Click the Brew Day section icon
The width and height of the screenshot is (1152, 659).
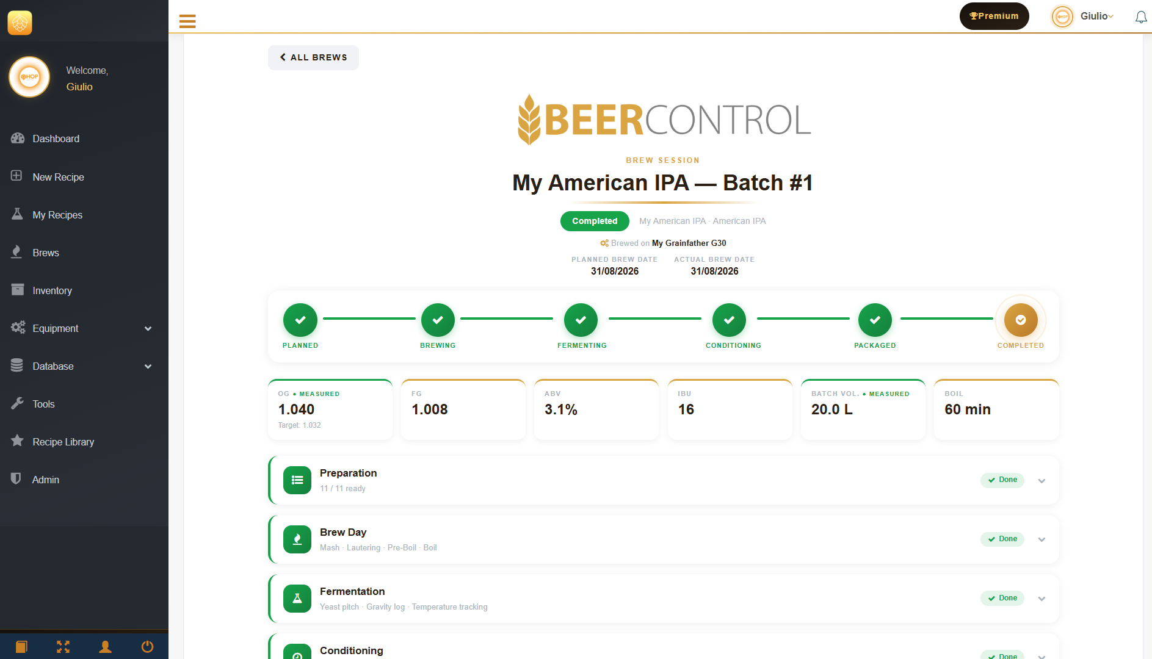[x=297, y=539]
